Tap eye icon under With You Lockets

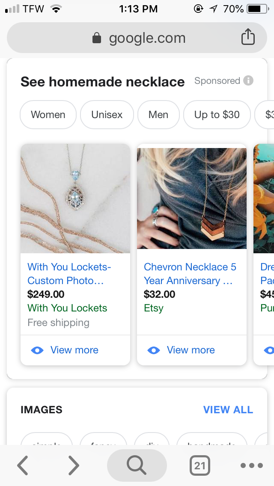37,350
